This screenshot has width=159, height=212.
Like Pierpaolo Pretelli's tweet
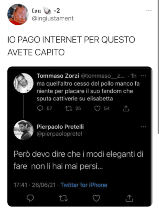[x=96, y=198]
